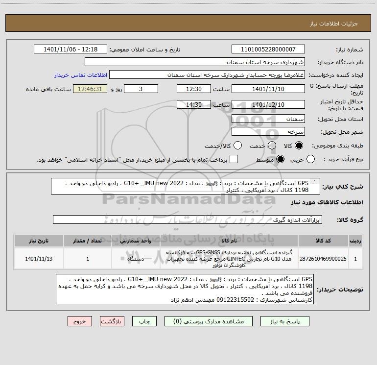The height and width of the screenshot is (365, 377).
Task: Click the buyer name field شهرداری سرخه
Action: (195, 62)
